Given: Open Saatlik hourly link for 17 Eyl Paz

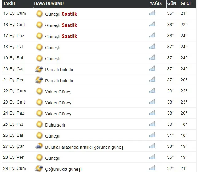Looking at the screenshot, I should click(x=69, y=36).
